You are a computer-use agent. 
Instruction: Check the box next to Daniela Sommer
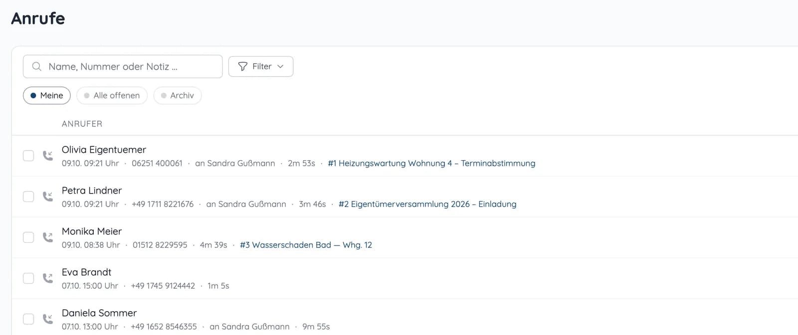tap(28, 319)
